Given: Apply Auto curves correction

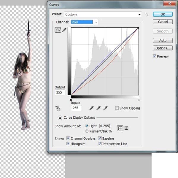Looking at the screenshot, I should tap(163, 40).
